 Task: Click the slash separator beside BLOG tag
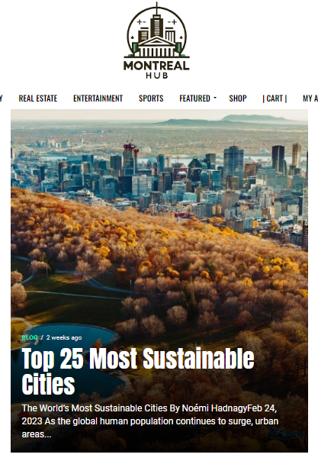coord(42,337)
